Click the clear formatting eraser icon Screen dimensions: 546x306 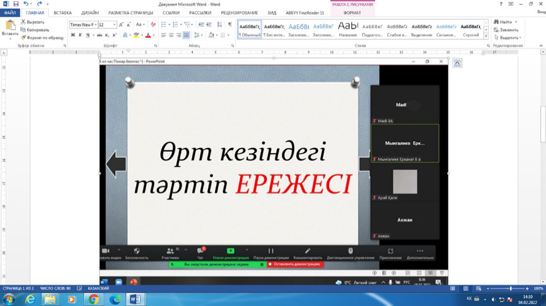(x=153, y=25)
